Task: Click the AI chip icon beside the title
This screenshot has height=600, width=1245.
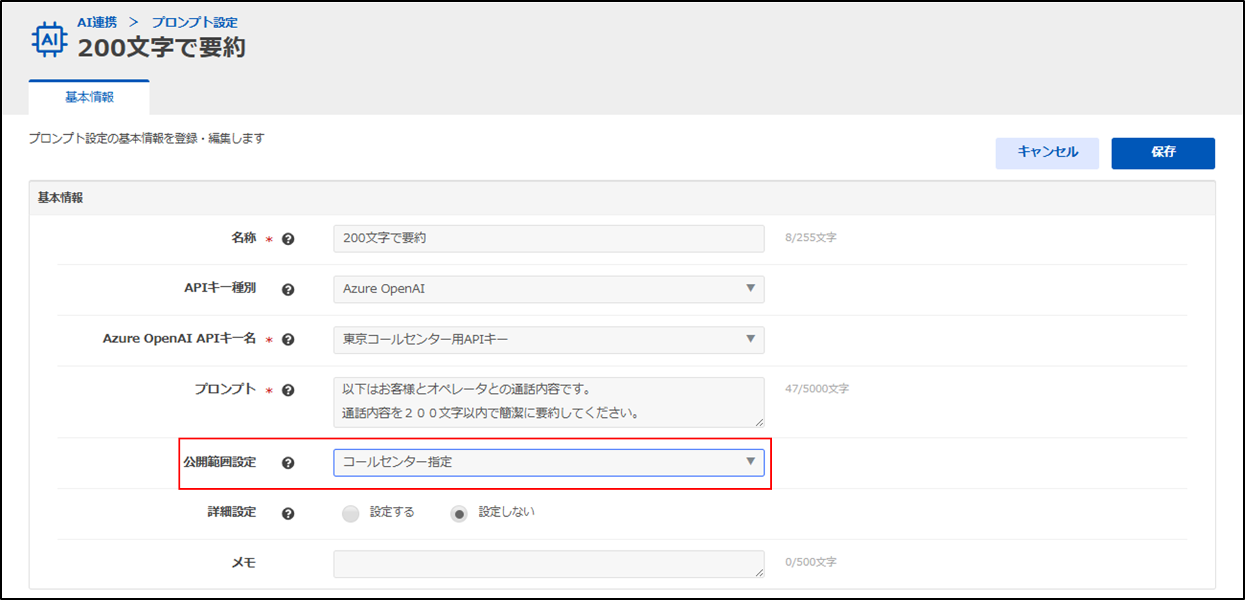Action: [50, 40]
